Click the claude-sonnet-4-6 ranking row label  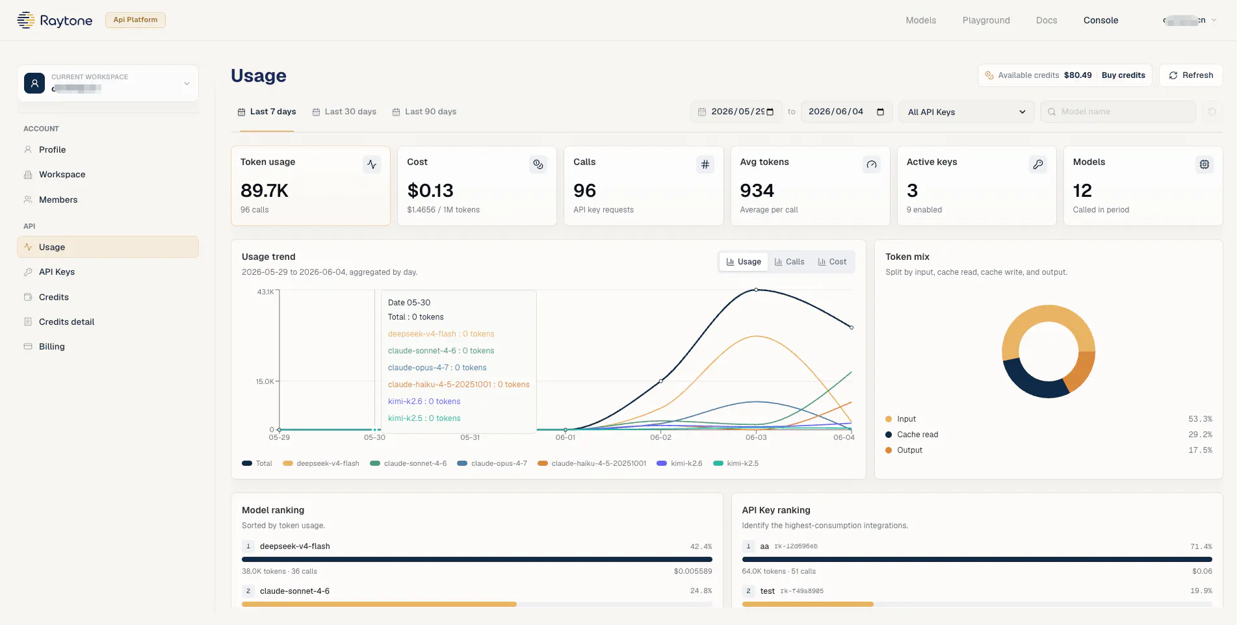294,591
